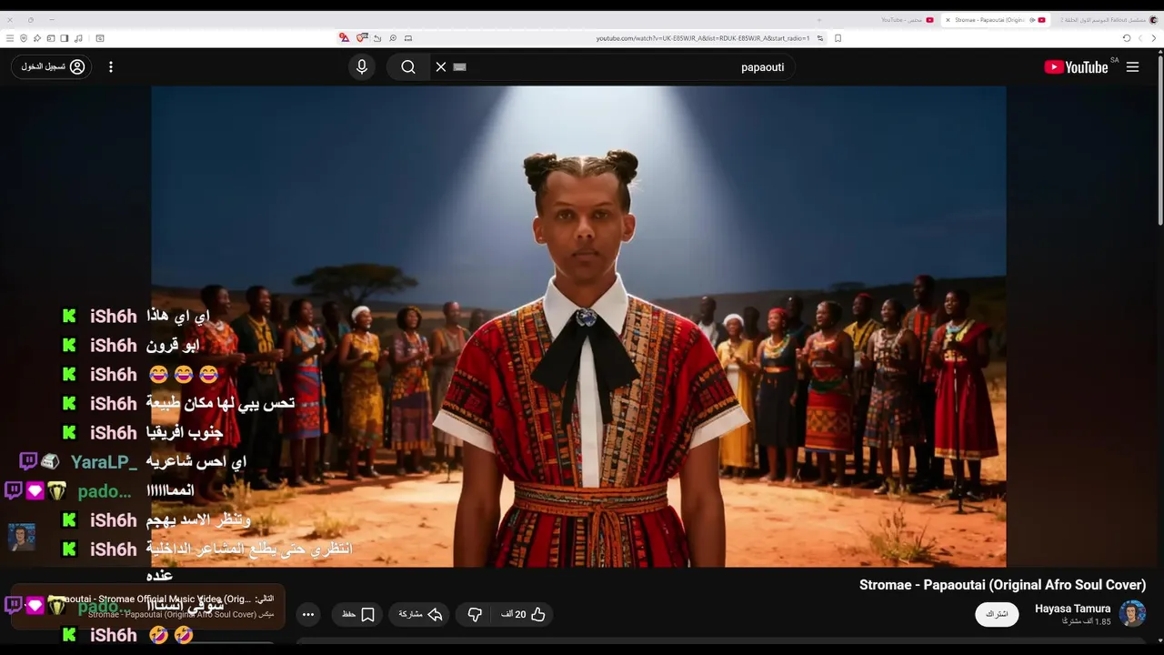
Task: Click the video player to pause
Action: point(578,326)
